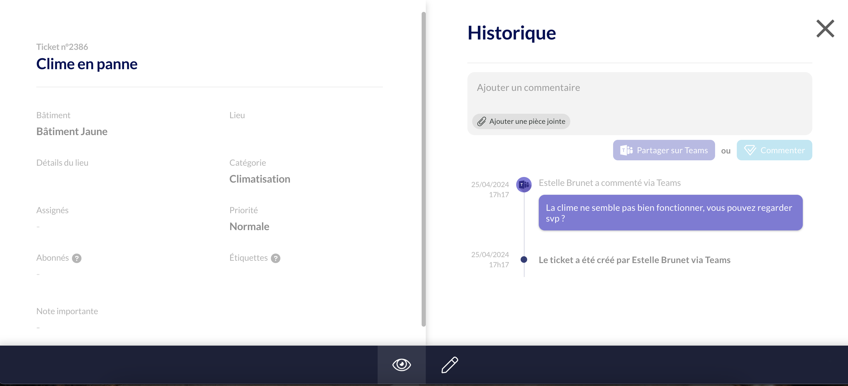Submit with the Commenter button
The image size is (848, 386).
[x=774, y=150]
